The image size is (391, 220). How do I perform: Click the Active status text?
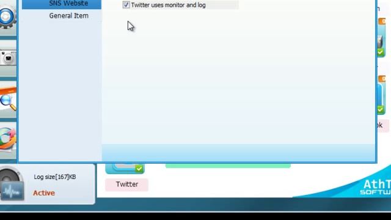(x=44, y=193)
